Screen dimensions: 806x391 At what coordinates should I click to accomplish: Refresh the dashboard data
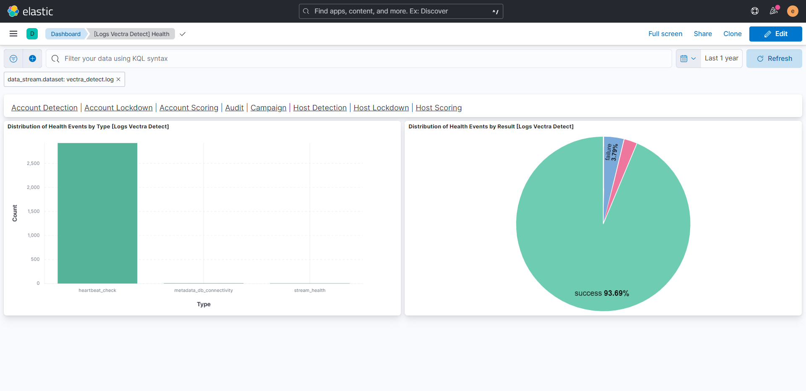pos(774,59)
